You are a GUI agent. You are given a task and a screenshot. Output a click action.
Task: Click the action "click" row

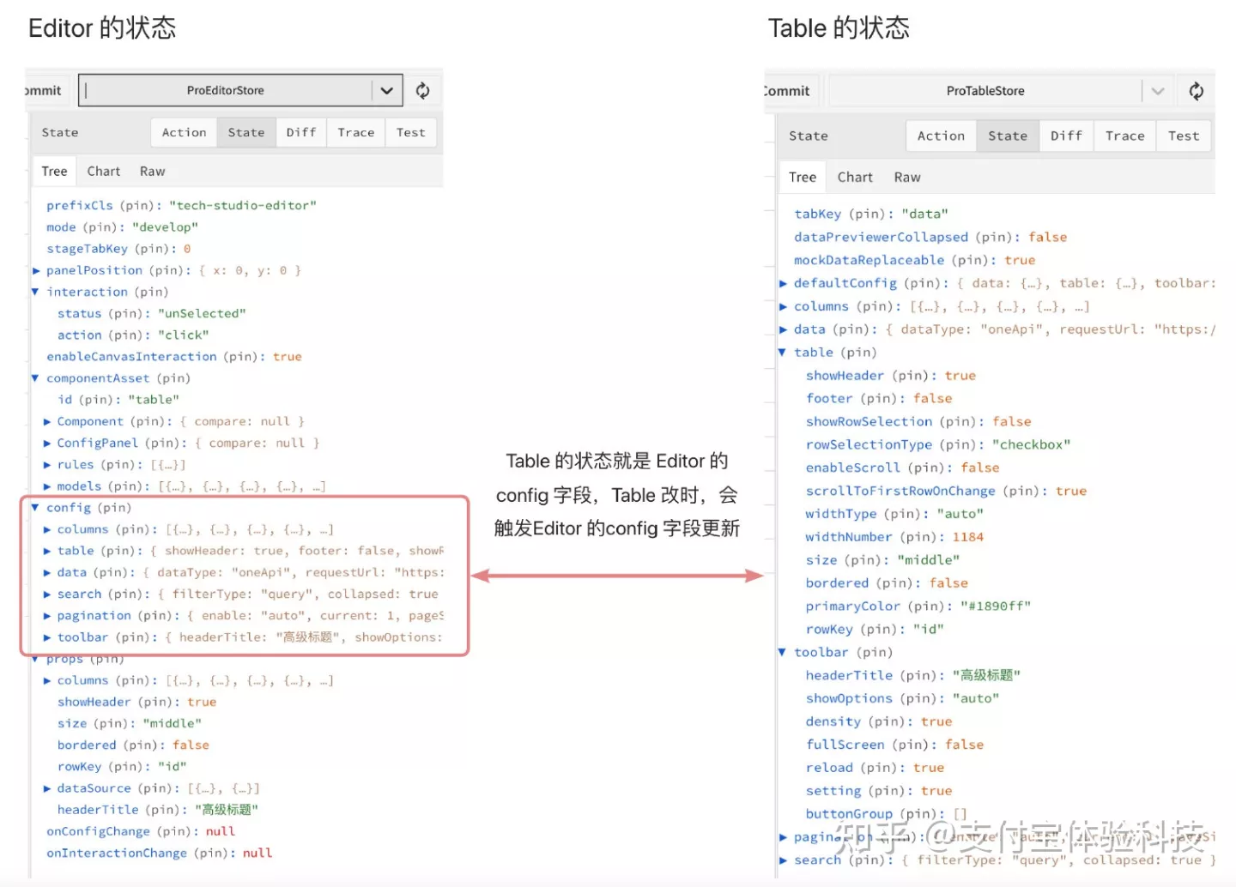133,335
